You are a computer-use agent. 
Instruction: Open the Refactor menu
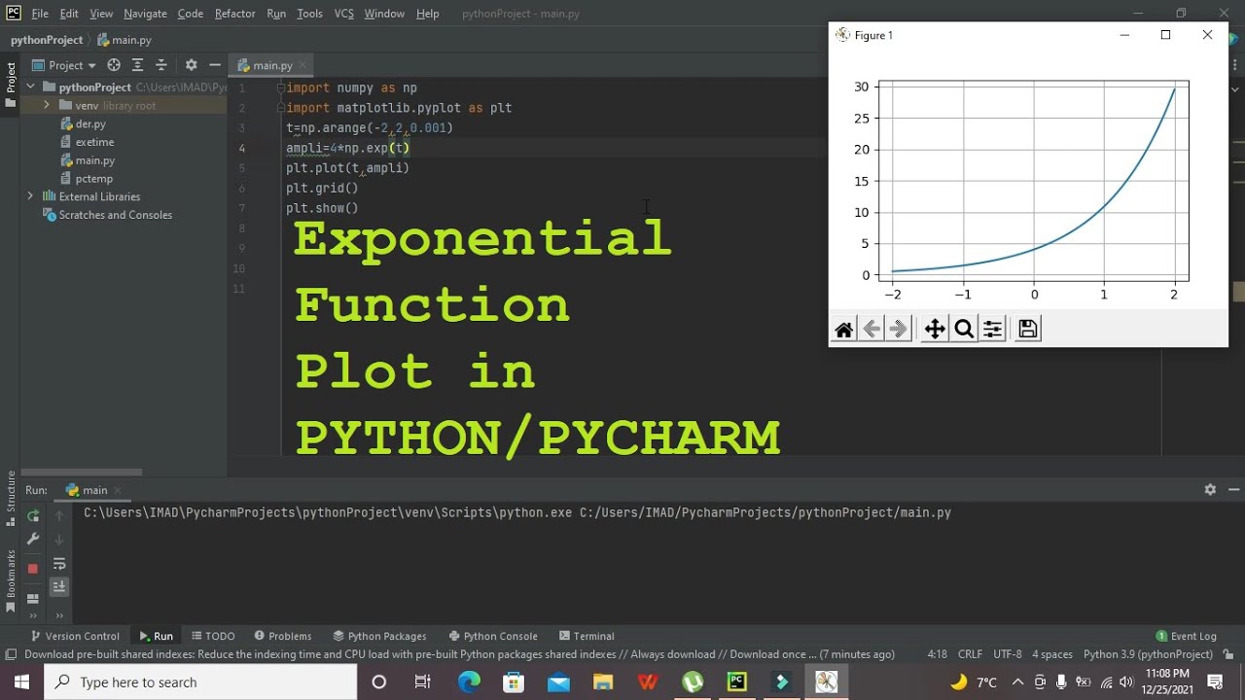point(234,14)
